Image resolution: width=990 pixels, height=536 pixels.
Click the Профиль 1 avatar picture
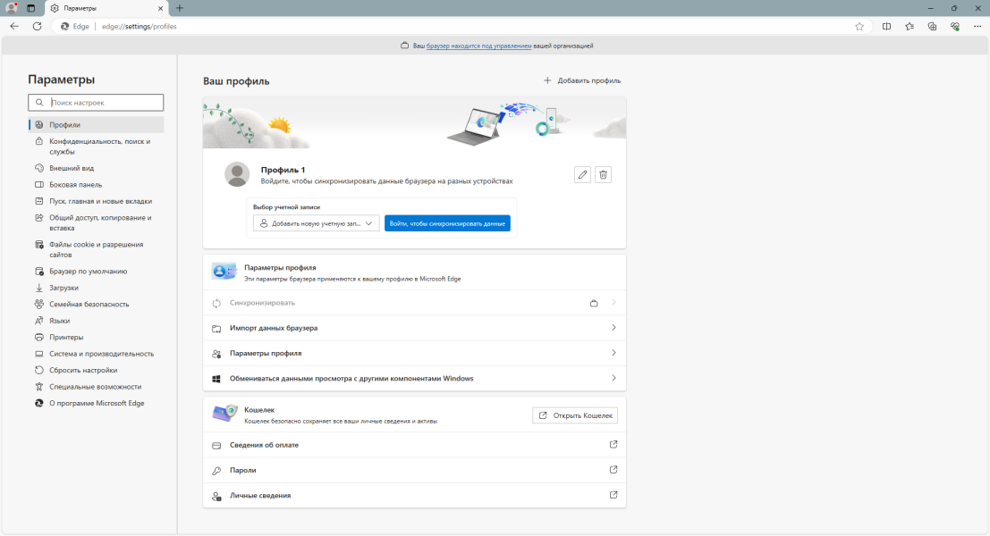click(x=237, y=175)
